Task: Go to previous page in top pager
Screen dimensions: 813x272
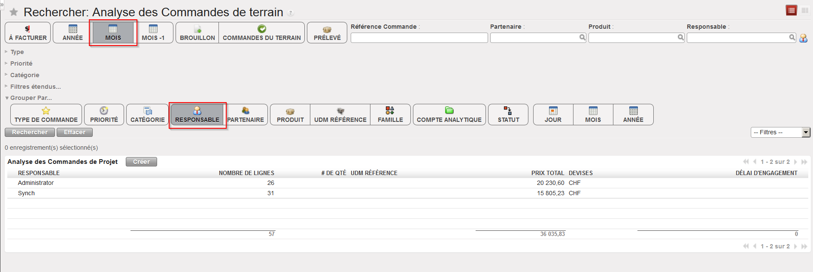Action: click(755, 162)
